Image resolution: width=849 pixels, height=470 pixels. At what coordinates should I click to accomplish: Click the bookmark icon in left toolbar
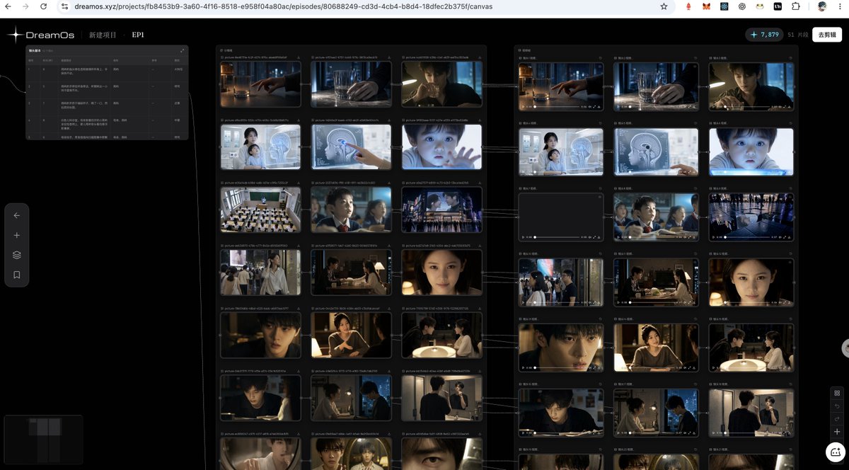(x=17, y=275)
